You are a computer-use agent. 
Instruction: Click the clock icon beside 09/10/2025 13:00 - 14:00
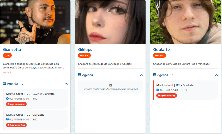pyautogui.click(x=8, y=98)
